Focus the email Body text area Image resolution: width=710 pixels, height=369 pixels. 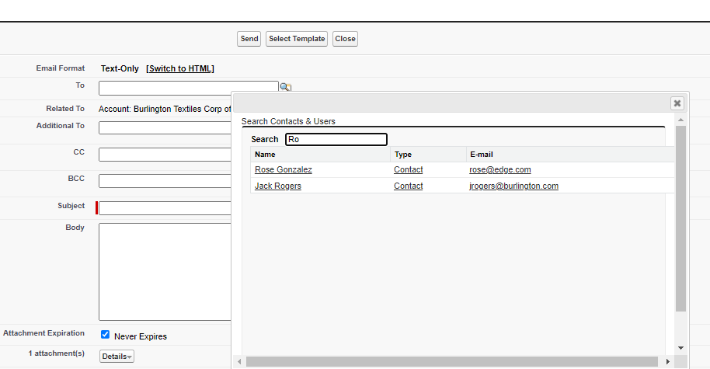click(x=165, y=272)
